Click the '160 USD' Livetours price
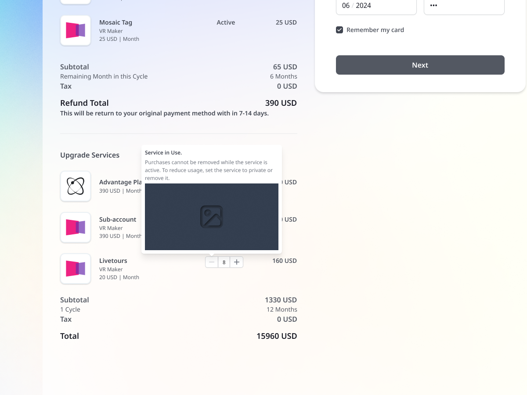The height and width of the screenshot is (395, 527). (285, 261)
